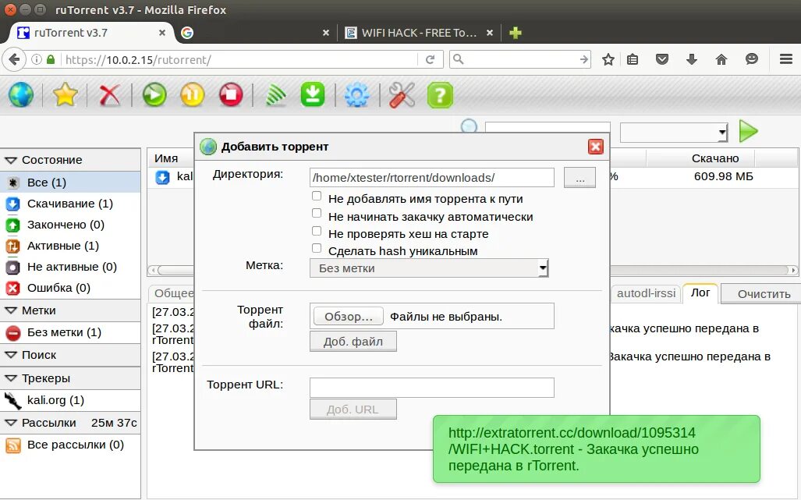Open search engine dropdown near green arrow
Screen dimensions: 801x500
pos(673,133)
